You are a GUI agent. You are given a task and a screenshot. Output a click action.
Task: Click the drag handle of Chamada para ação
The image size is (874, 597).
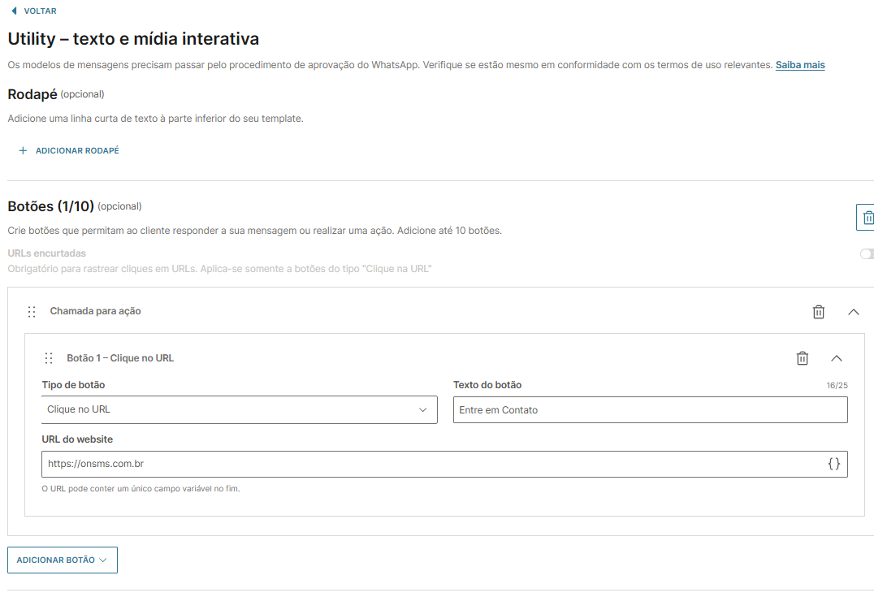click(32, 312)
